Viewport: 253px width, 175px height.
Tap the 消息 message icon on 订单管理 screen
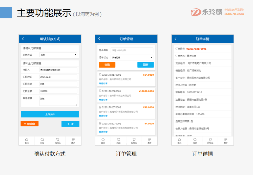118,141
